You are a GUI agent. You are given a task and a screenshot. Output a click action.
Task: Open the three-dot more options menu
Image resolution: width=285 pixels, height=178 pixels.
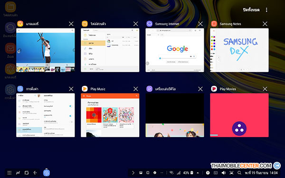coord(266,10)
